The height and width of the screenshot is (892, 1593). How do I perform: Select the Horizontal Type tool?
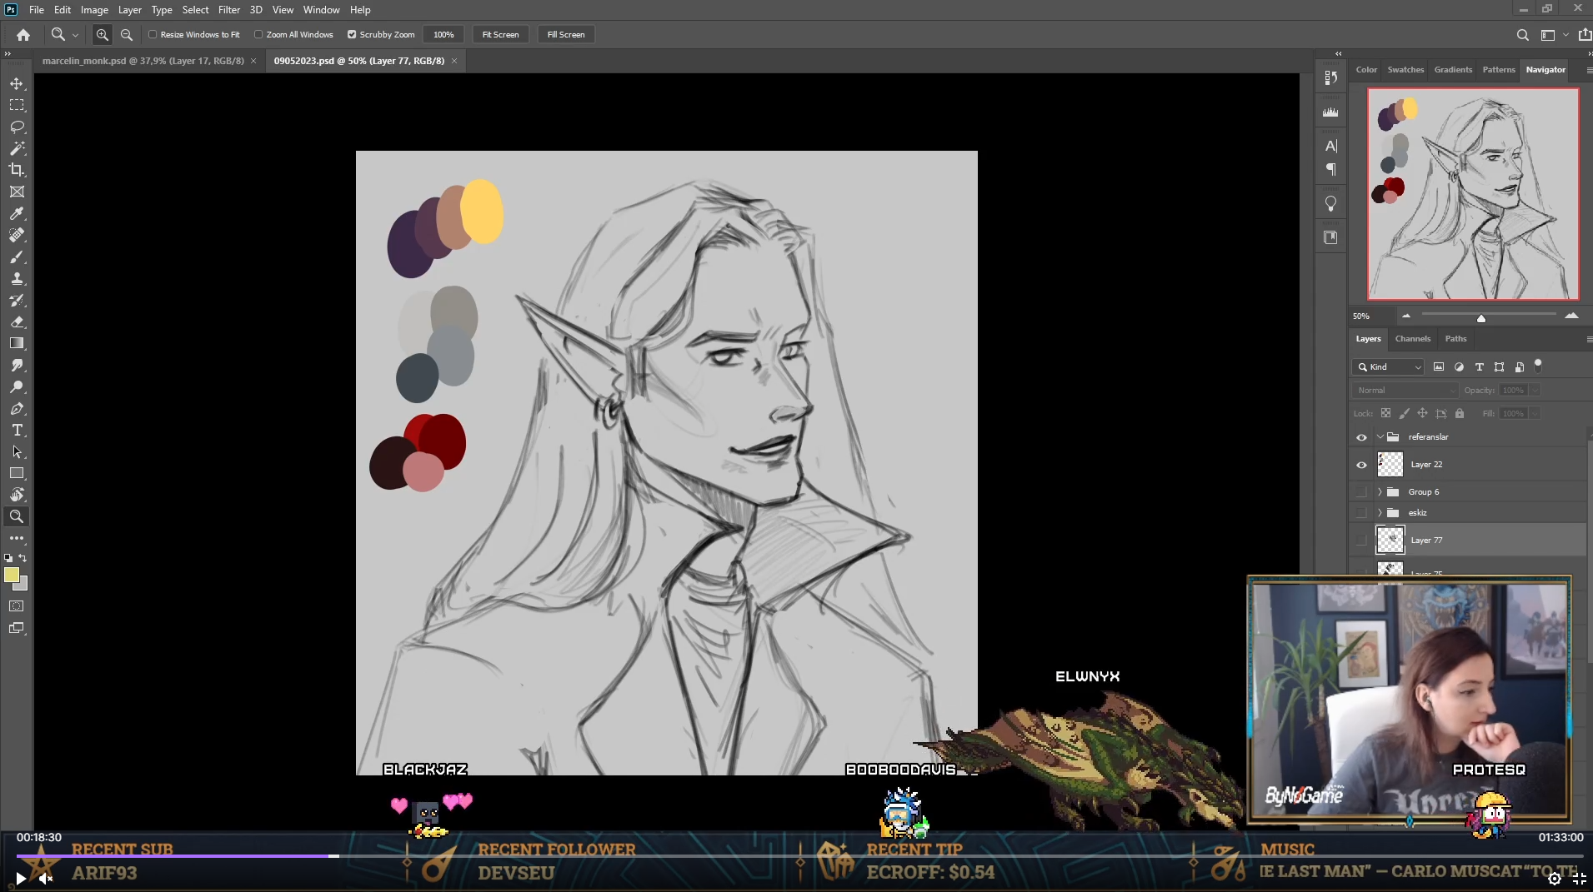[x=17, y=430]
